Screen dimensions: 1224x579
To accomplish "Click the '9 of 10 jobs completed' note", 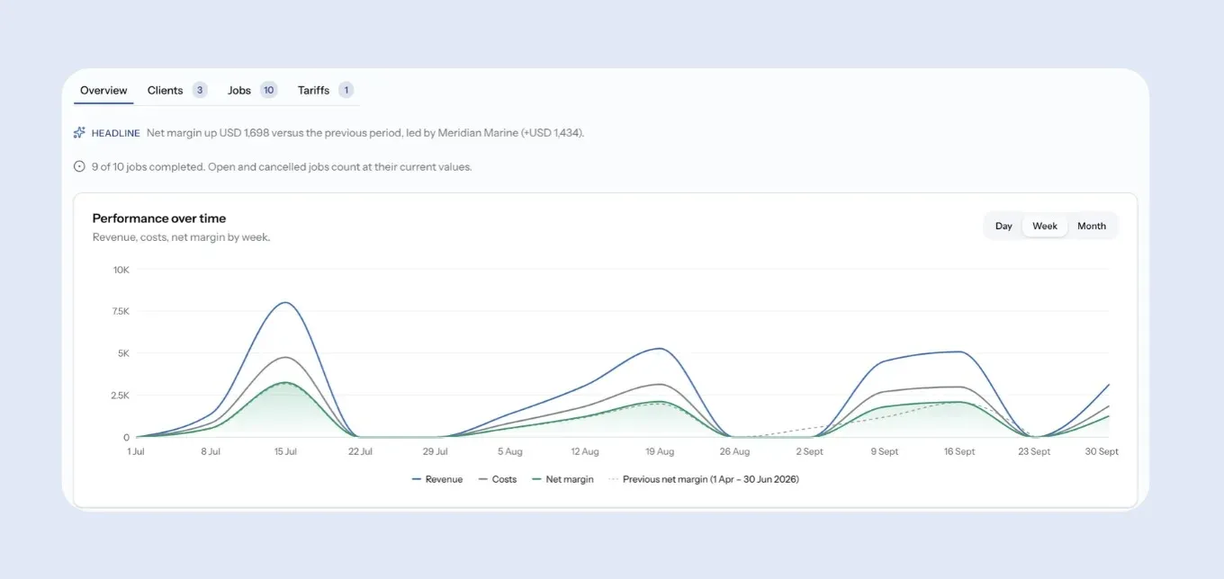I will [282, 166].
